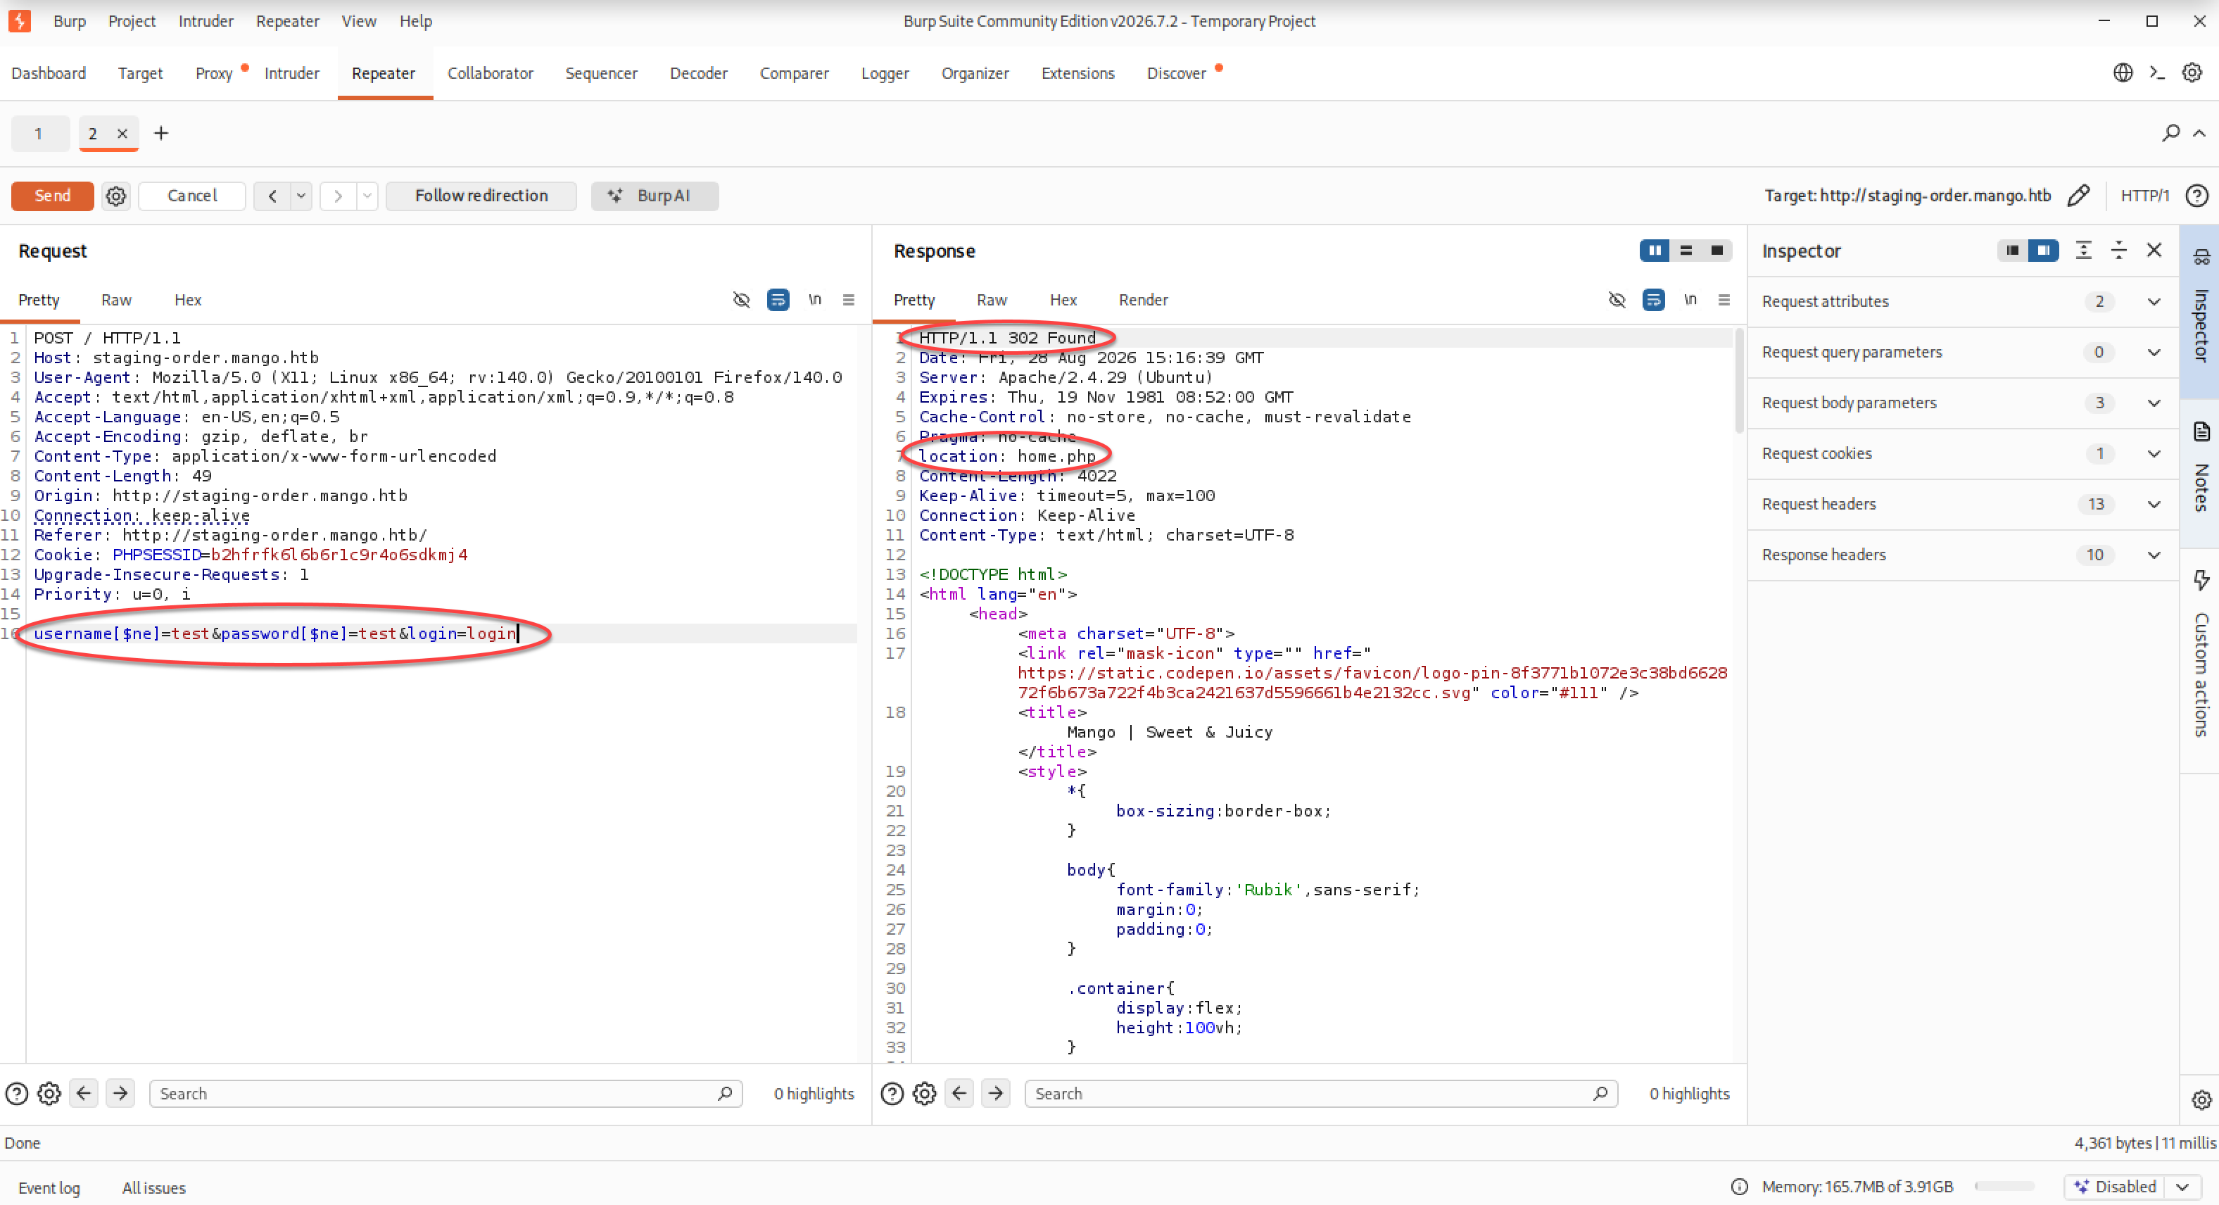Open Response panel hamburger menu

1724,300
